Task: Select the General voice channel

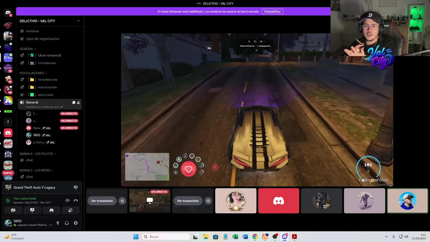Action: pos(32,102)
